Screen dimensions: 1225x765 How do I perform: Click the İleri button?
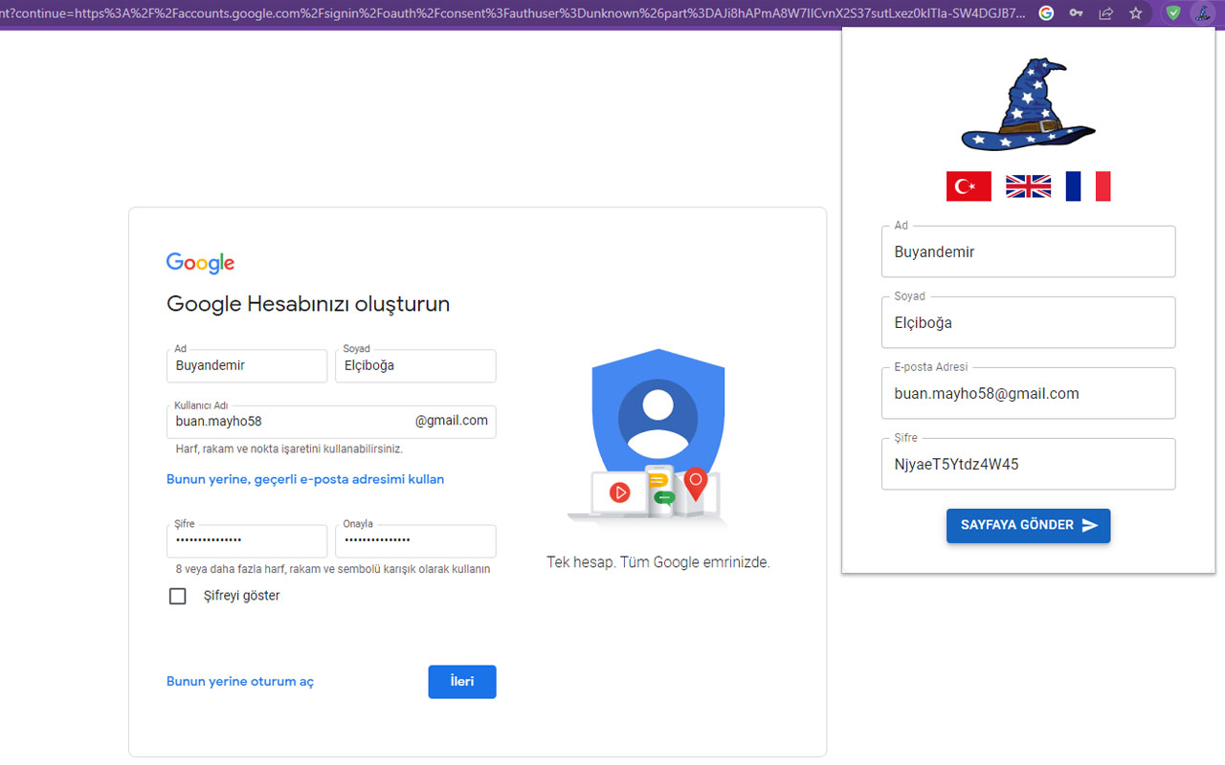point(462,682)
